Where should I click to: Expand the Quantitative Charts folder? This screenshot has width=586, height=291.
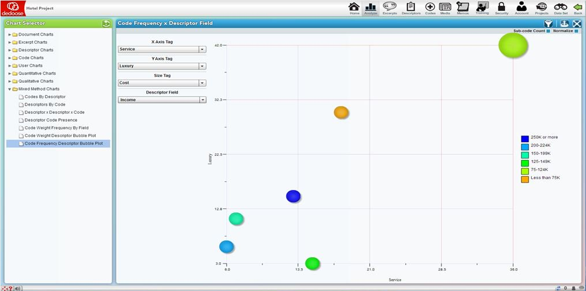click(x=10, y=73)
